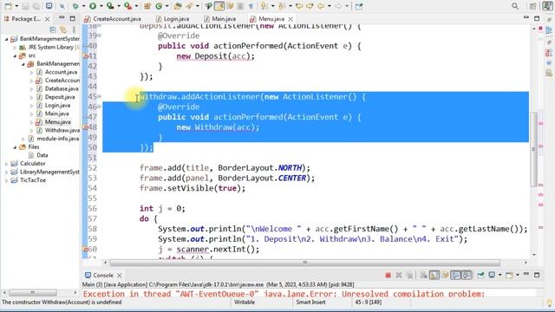Image resolution: width=555 pixels, height=312 pixels.
Task: Click the lightbulb tip icon in status bar
Action: [549, 302]
